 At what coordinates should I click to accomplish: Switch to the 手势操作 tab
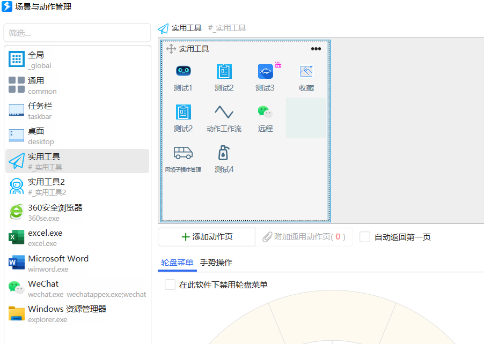(x=216, y=263)
